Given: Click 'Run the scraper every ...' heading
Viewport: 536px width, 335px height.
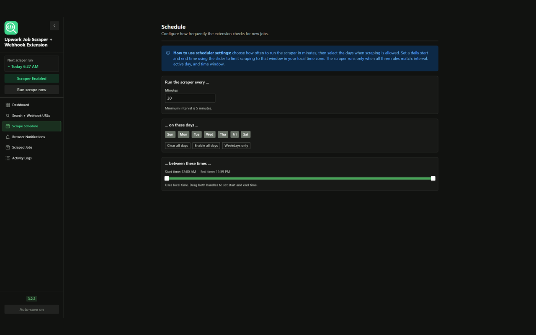Looking at the screenshot, I should click(187, 82).
